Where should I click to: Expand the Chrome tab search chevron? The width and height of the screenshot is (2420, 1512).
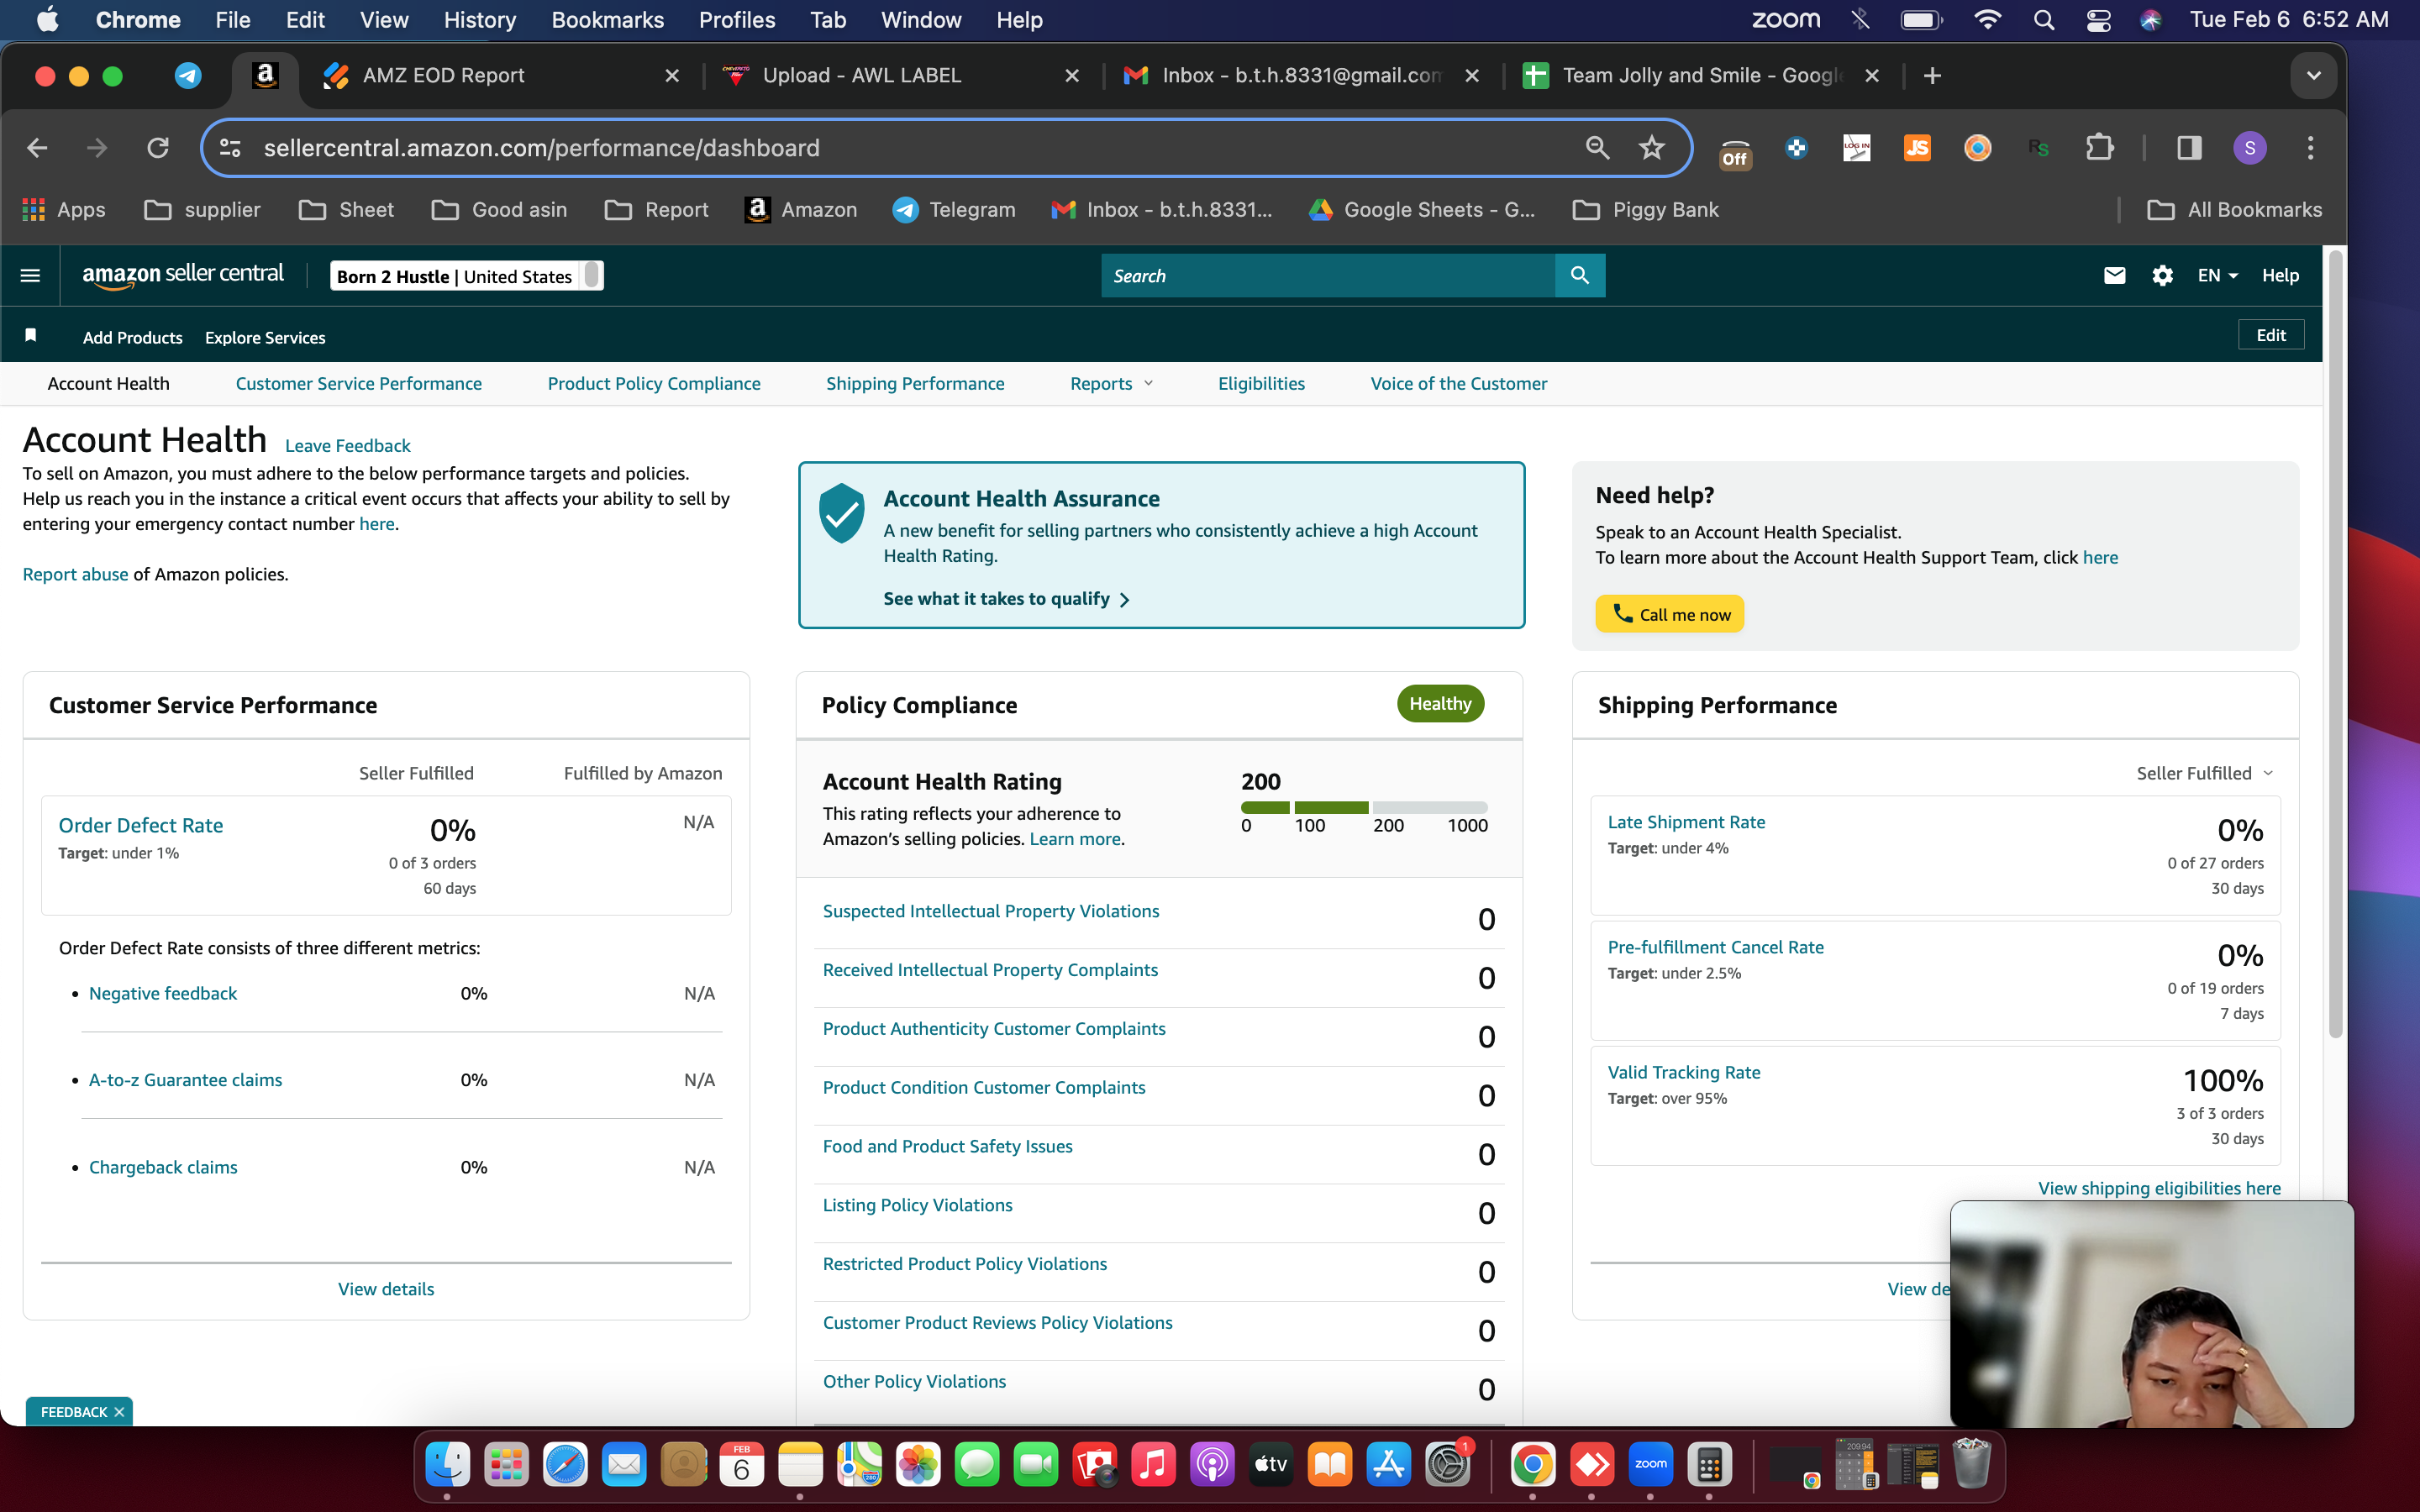[x=2313, y=76]
